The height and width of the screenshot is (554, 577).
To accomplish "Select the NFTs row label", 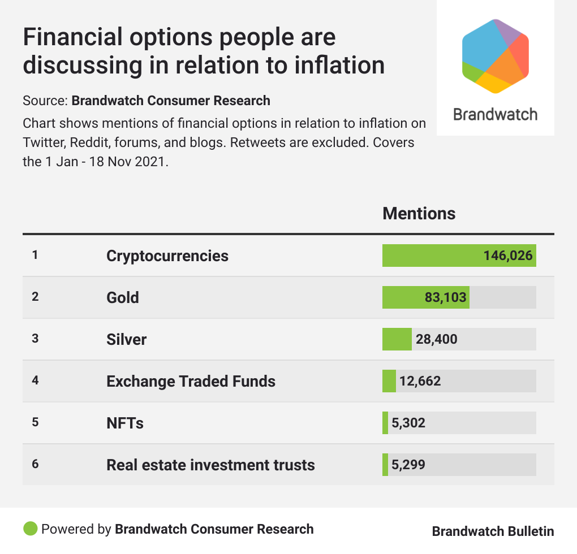I will point(125,423).
